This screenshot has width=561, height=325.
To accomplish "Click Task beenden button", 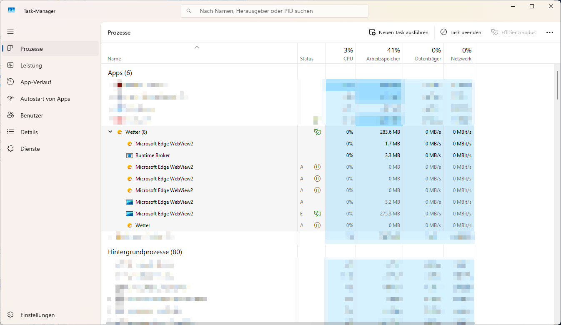I will coord(461,32).
